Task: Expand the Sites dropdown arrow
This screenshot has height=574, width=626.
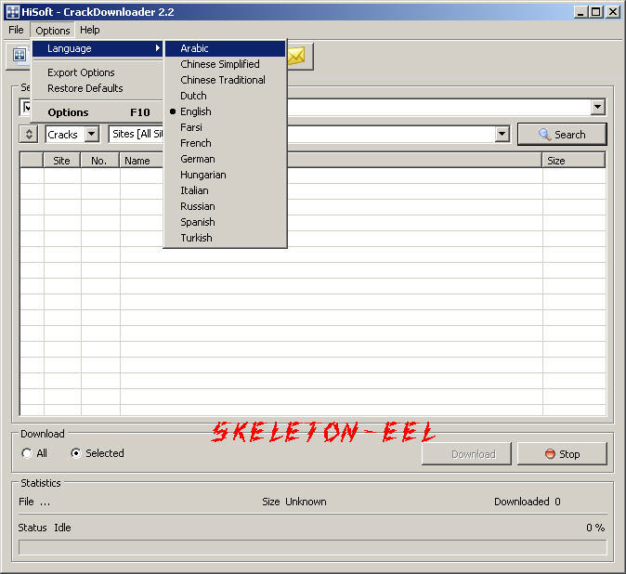Action: pos(502,135)
